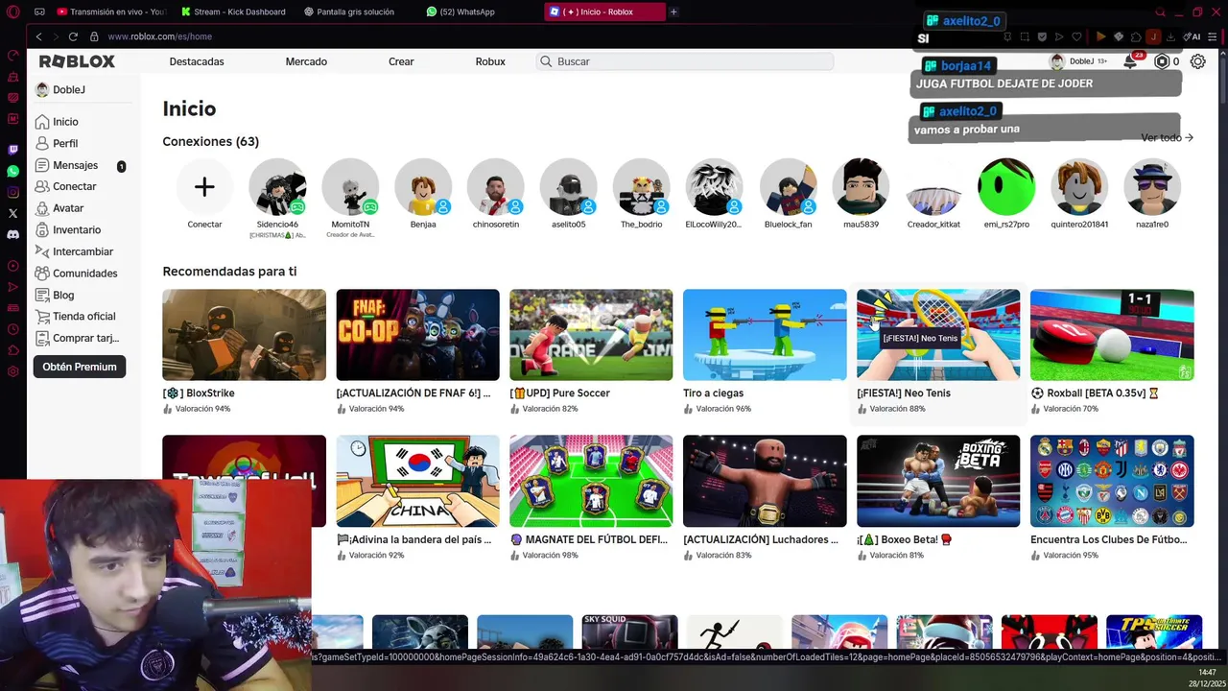
Task: Open the Roblox settings gear
Action: click(x=1198, y=61)
